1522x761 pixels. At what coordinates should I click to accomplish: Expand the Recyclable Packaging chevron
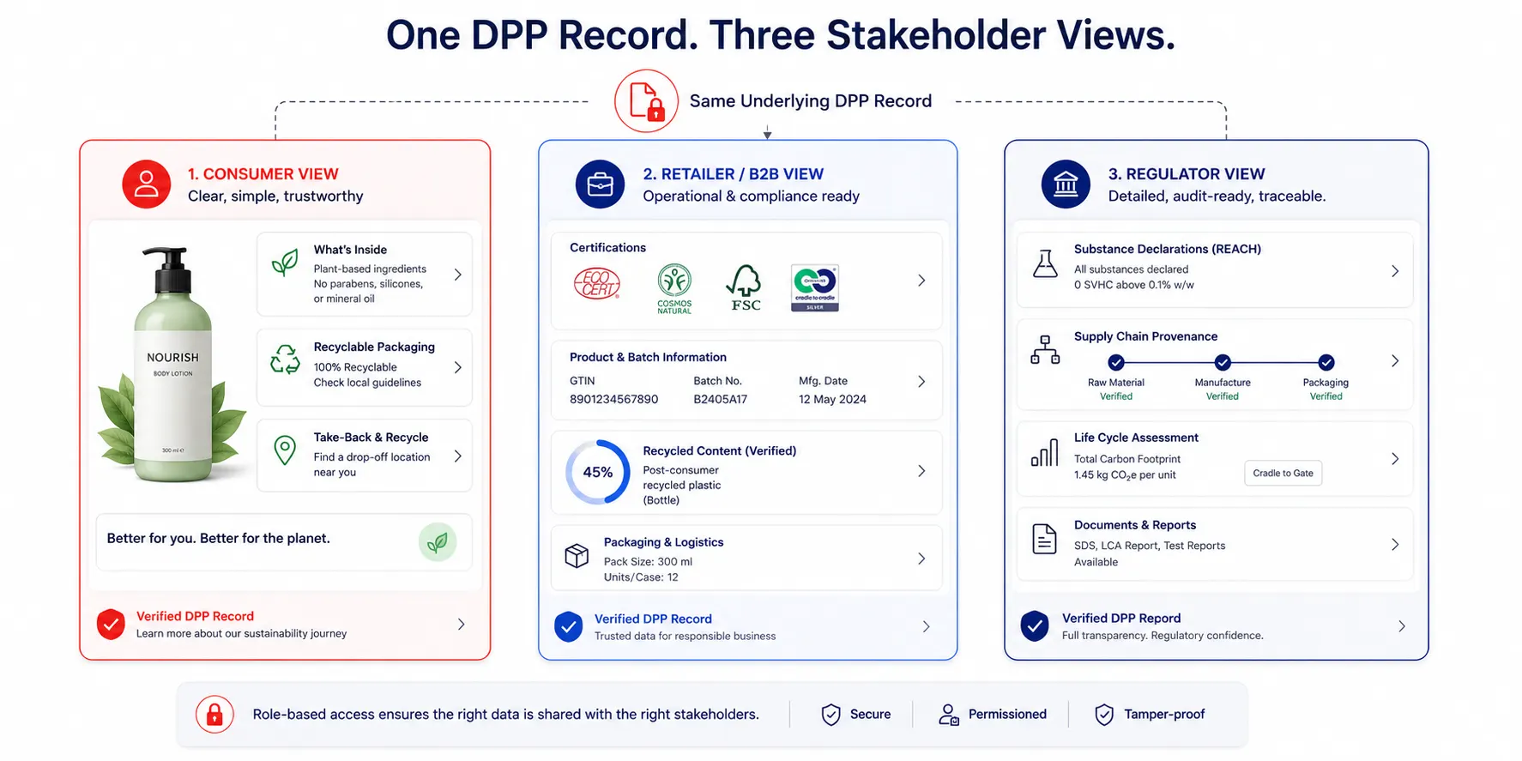[458, 367]
